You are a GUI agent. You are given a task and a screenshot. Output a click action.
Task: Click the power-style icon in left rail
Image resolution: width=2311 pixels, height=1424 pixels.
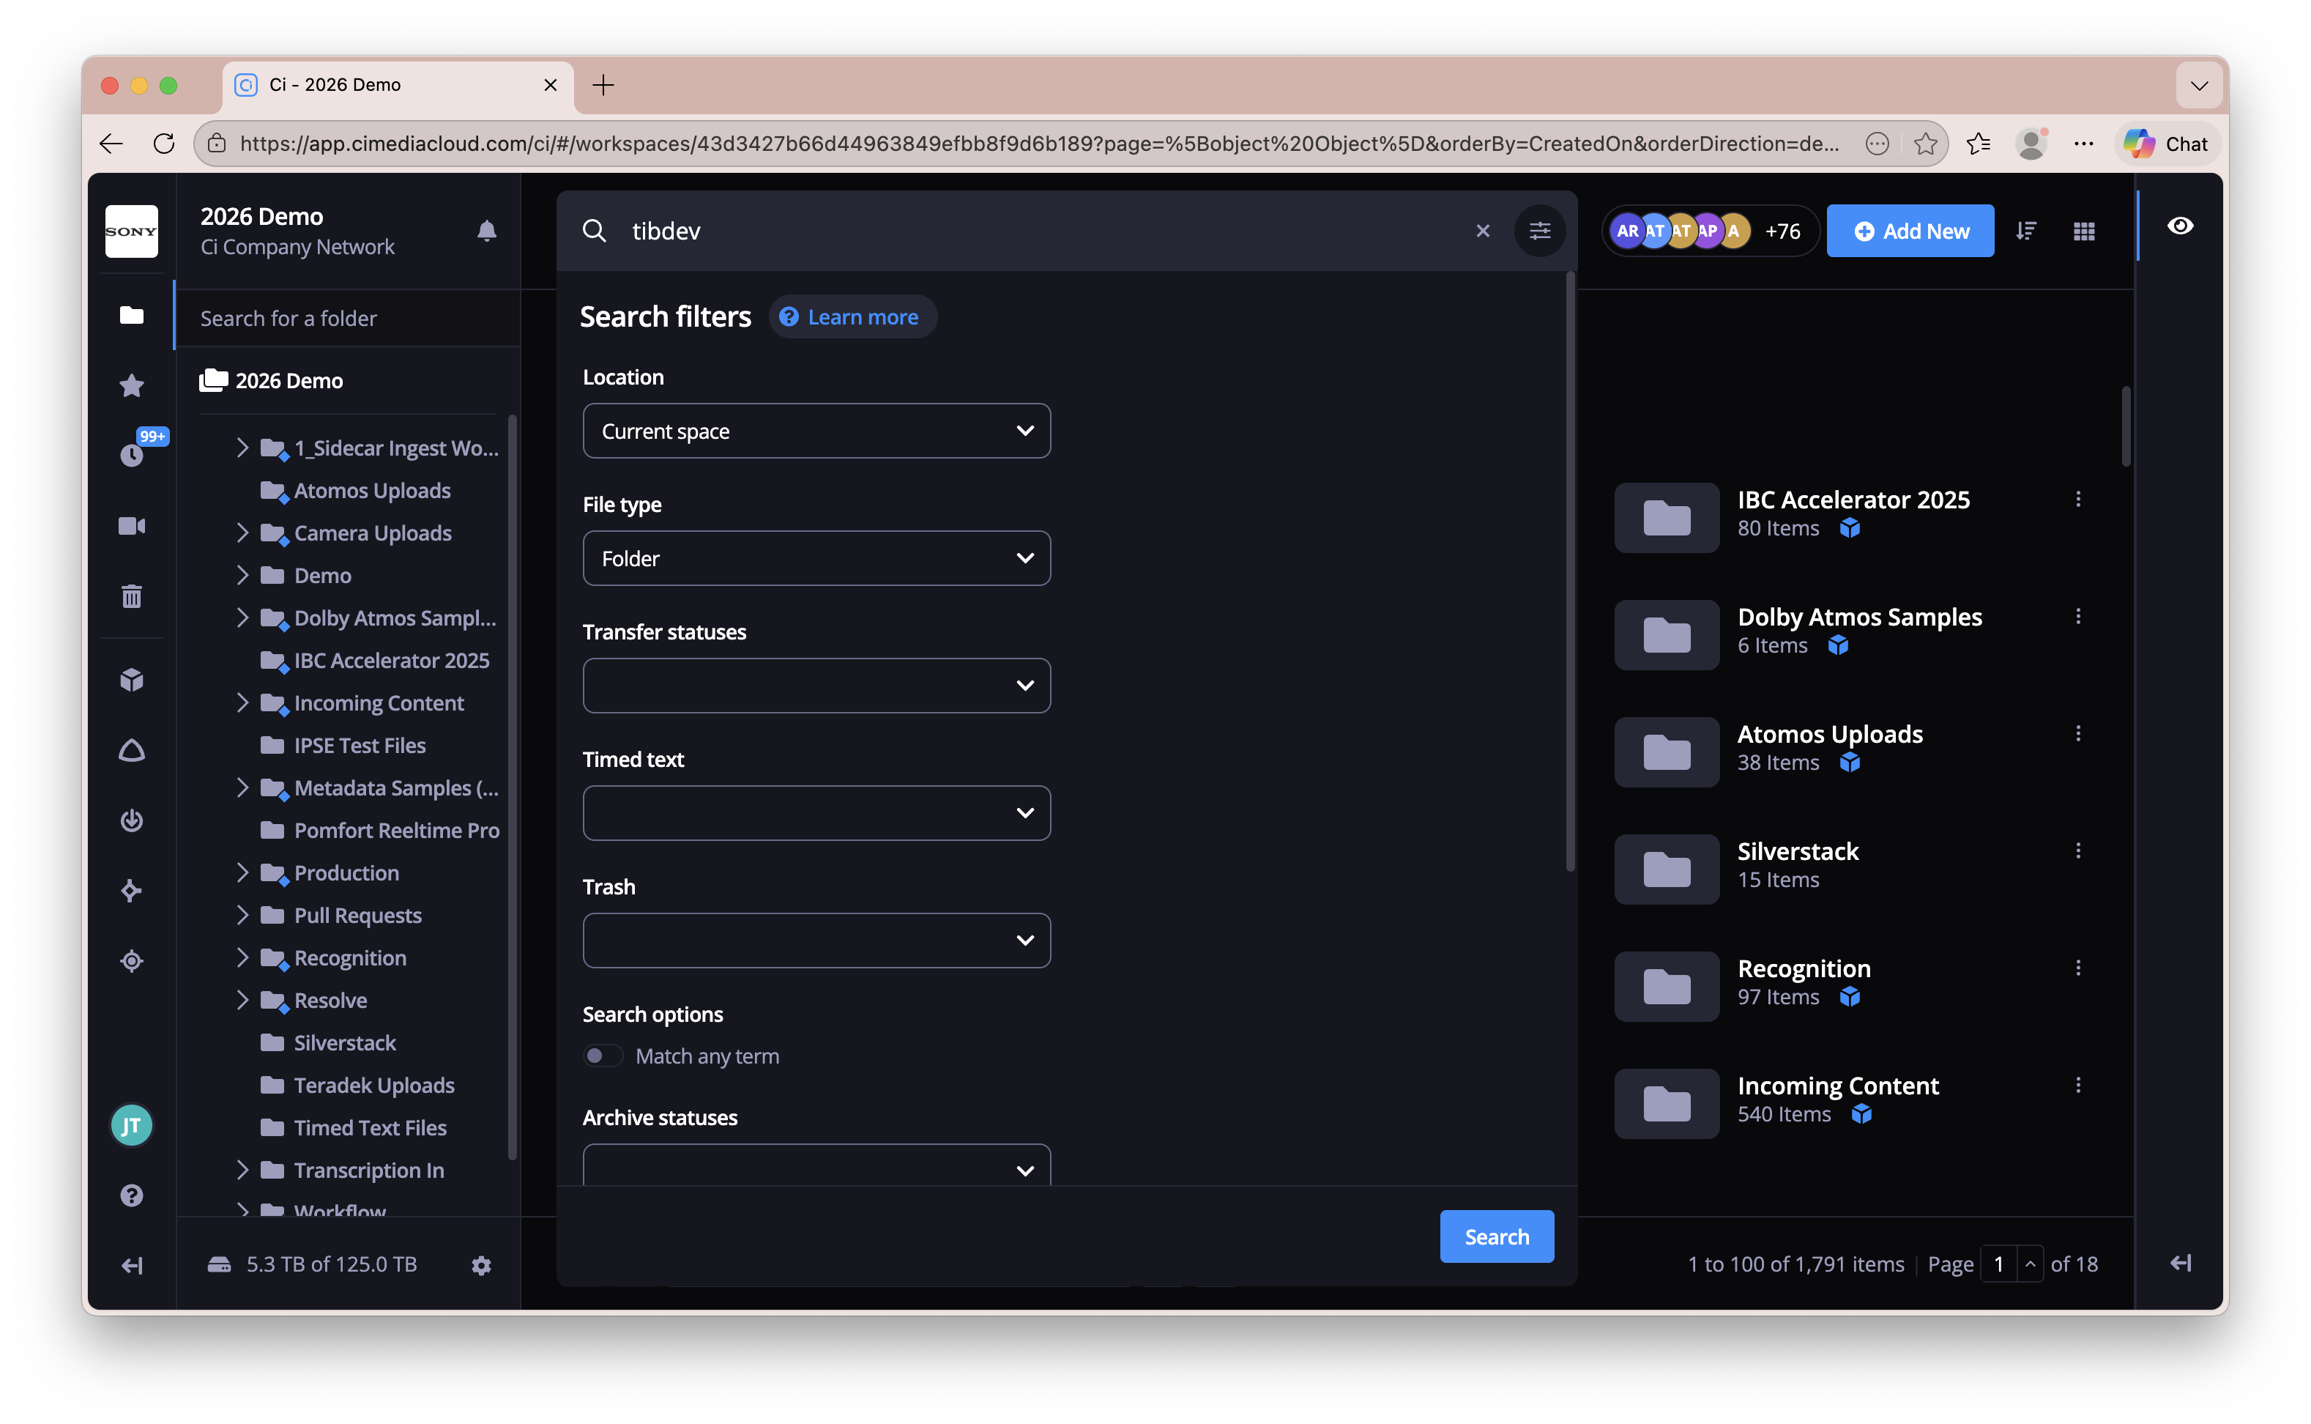click(x=132, y=820)
